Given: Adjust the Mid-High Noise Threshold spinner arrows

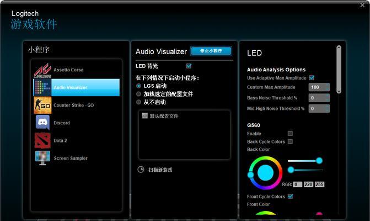Looking at the screenshot, I should (328, 108).
